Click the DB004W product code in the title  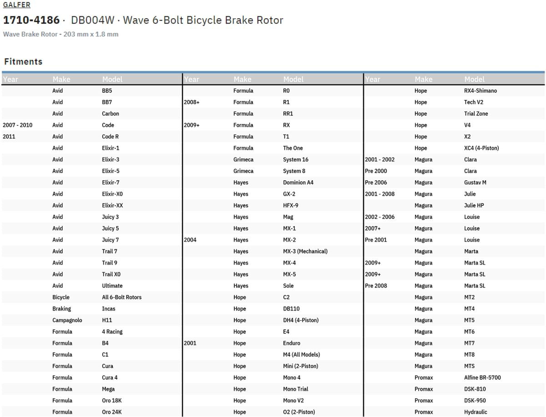click(x=92, y=20)
